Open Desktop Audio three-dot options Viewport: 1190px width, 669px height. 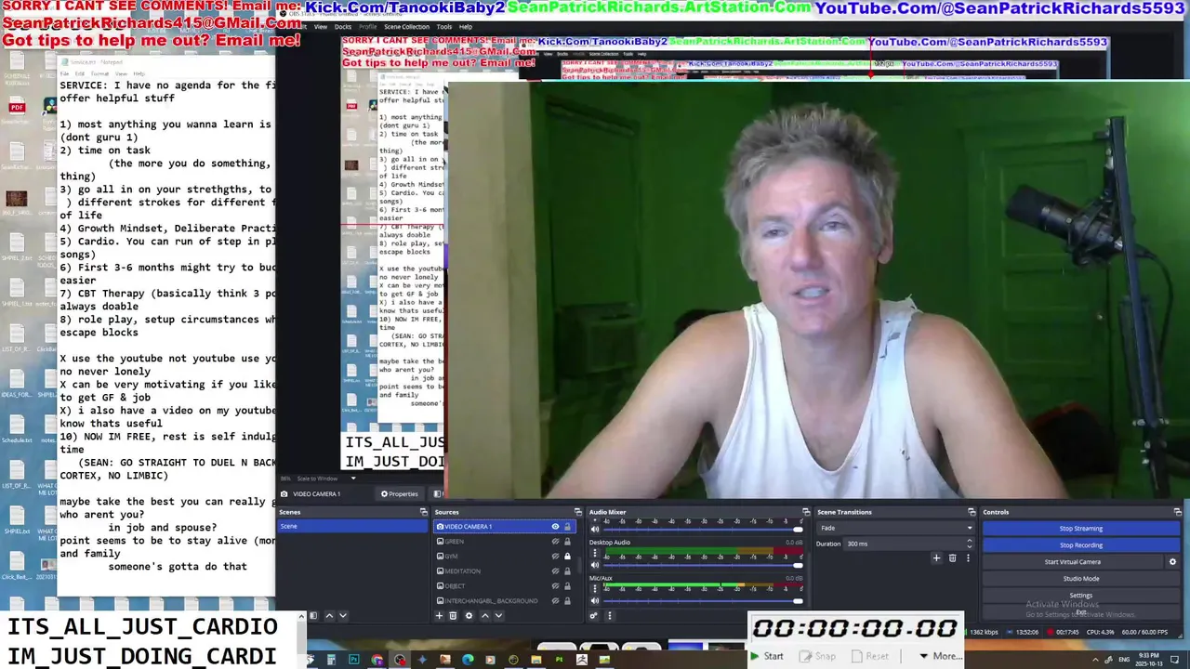coord(595,553)
